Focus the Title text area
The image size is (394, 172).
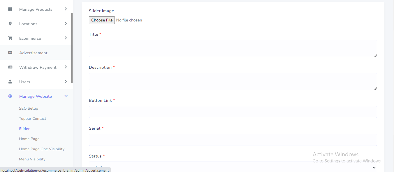233,48
